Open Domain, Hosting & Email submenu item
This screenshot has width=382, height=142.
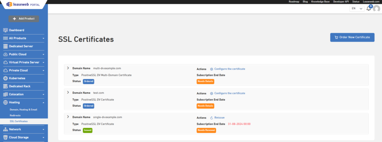pyautogui.click(x=24, y=109)
